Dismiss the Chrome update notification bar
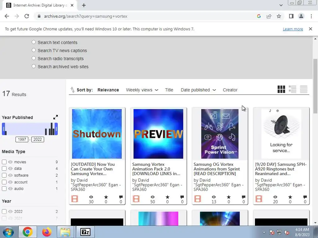Image resolution: width=318 pixels, height=238 pixels. [310, 29]
